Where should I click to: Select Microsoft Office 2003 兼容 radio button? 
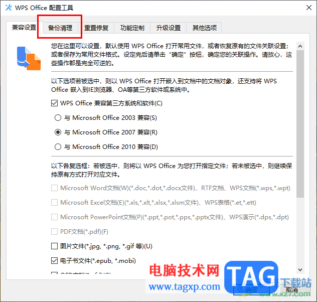click(x=58, y=118)
